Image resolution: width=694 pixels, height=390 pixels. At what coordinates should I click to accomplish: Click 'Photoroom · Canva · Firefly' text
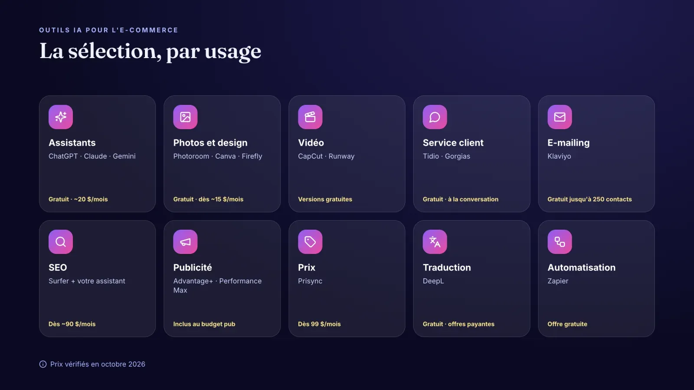tap(218, 156)
